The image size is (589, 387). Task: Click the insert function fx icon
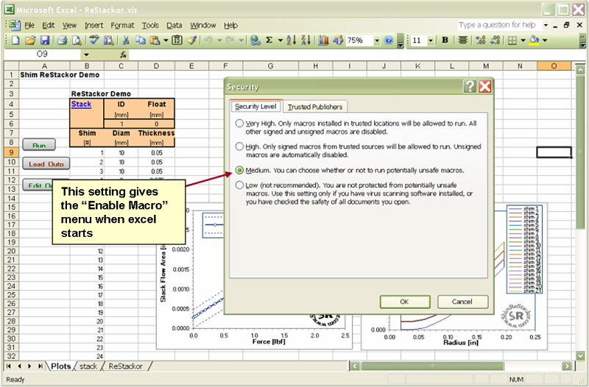pos(123,54)
